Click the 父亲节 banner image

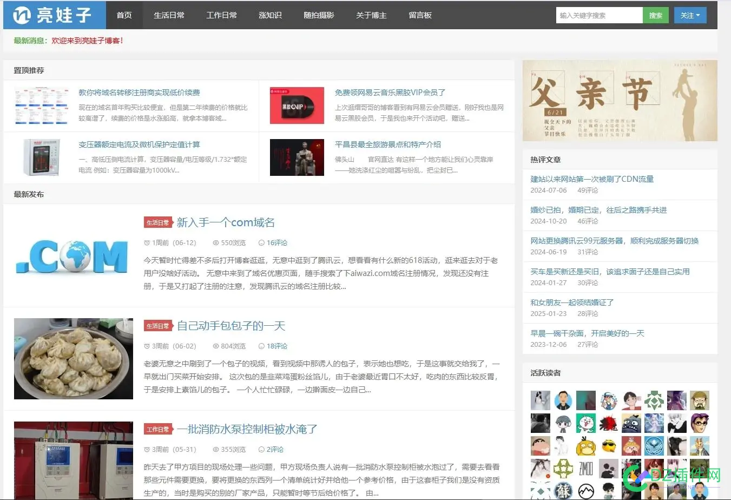620,101
